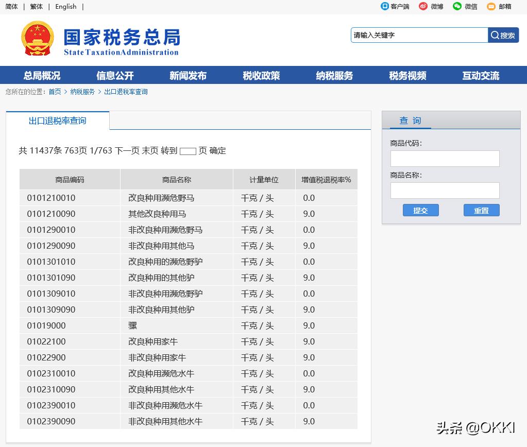527x447 pixels.
Task: Click the 重置 reset button
Action: click(x=481, y=210)
